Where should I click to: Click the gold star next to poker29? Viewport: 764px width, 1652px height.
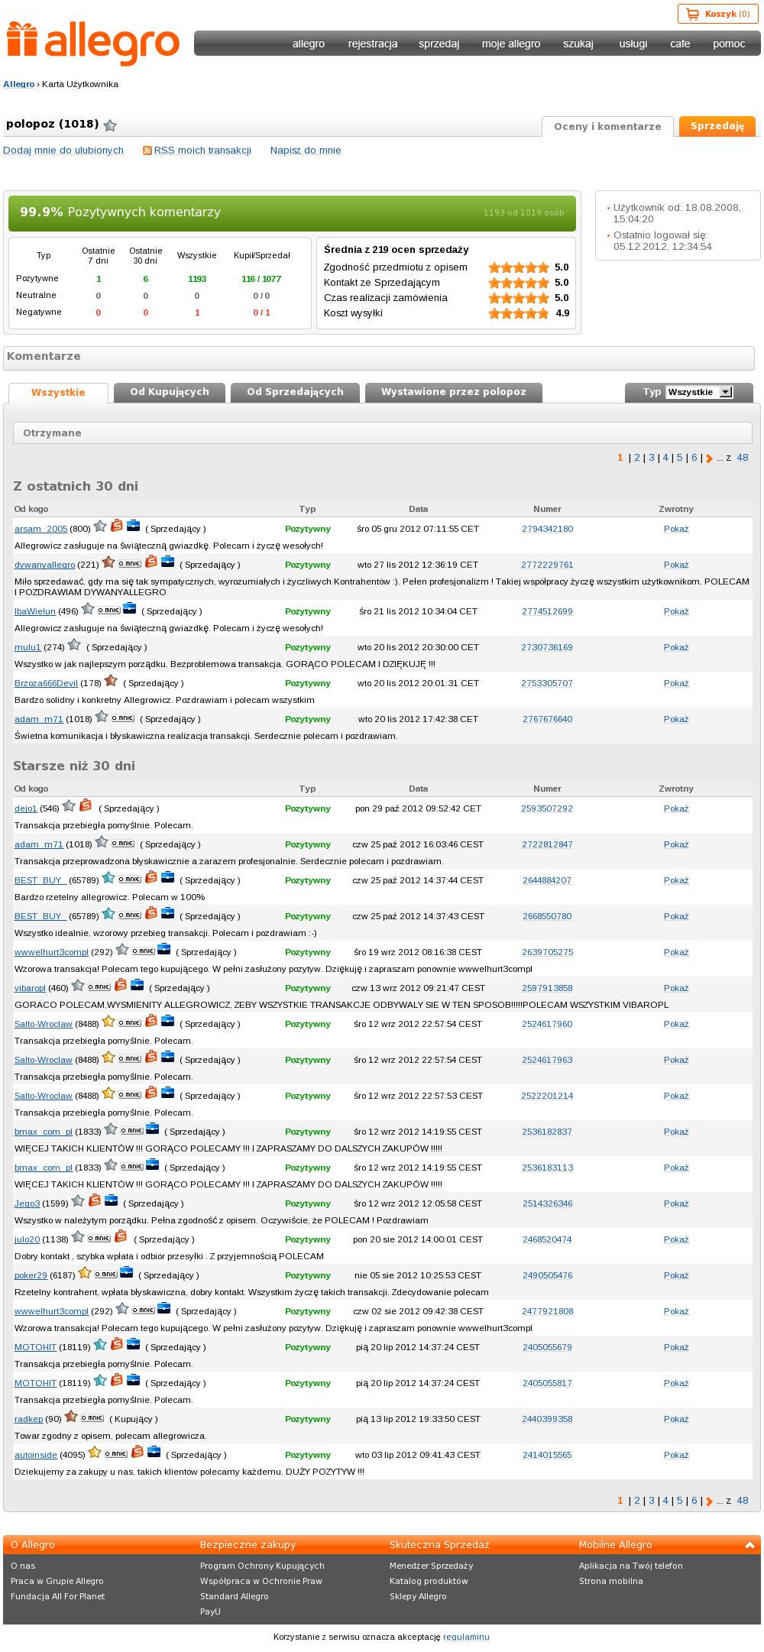(x=85, y=1273)
